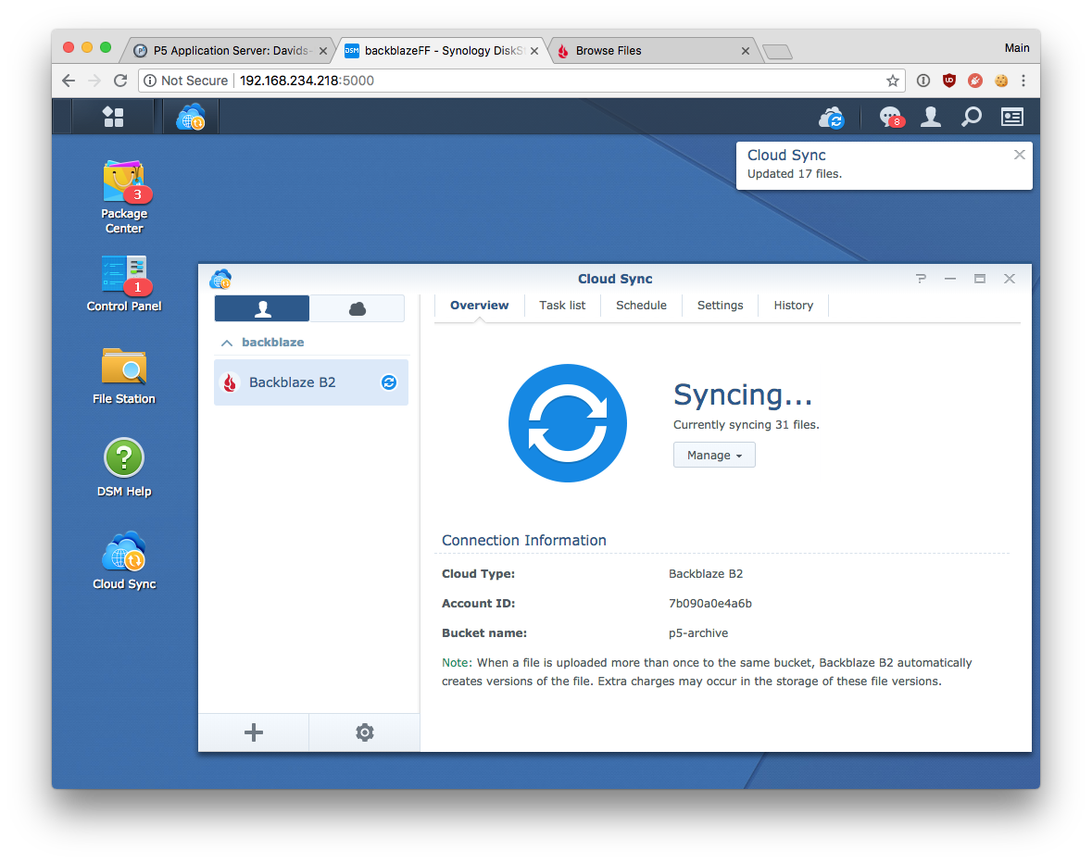Add a new connection with plus button
Viewport: 1092px width, 863px height.
[254, 732]
